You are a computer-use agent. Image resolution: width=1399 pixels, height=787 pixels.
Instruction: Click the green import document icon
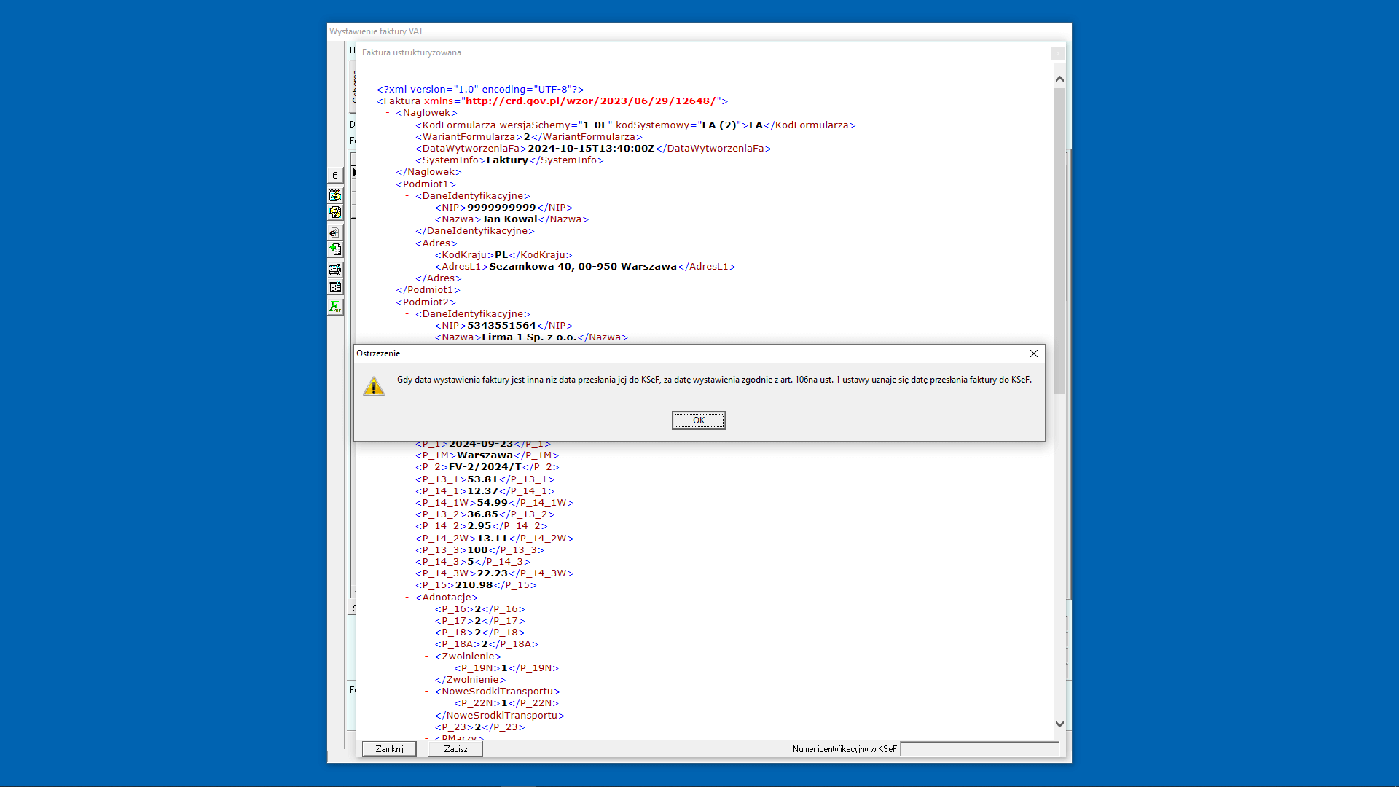point(335,248)
